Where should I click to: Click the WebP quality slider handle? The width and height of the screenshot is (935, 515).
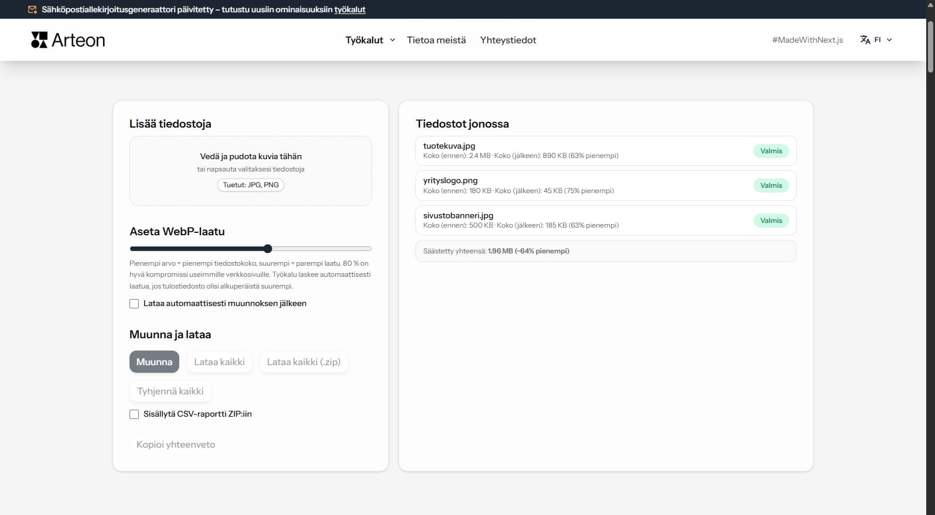[x=268, y=249]
